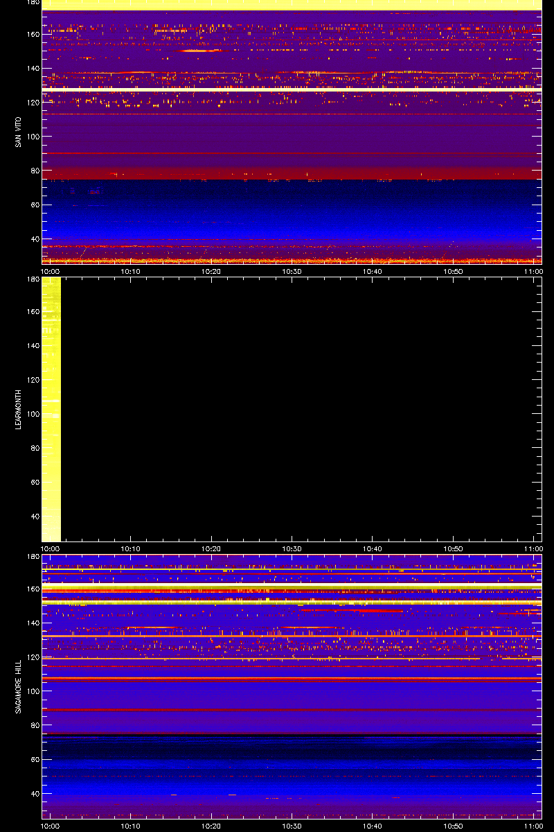
Task: Click the 10:50 tick under Learmonth panel
Action: tap(453, 548)
